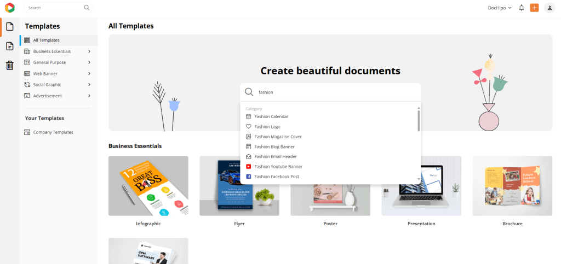Choose Fashion Facebook Post suggestion

(x=277, y=177)
